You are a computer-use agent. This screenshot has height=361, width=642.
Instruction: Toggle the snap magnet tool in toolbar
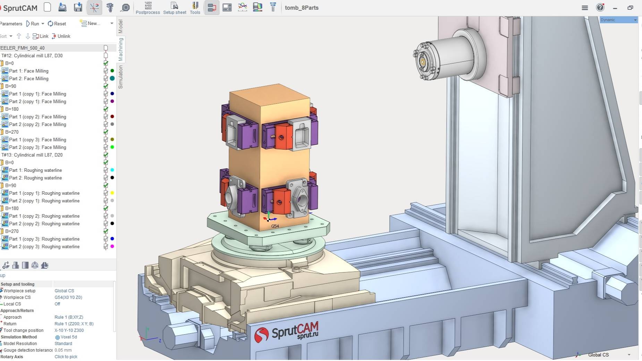click(x=94, y=7)
